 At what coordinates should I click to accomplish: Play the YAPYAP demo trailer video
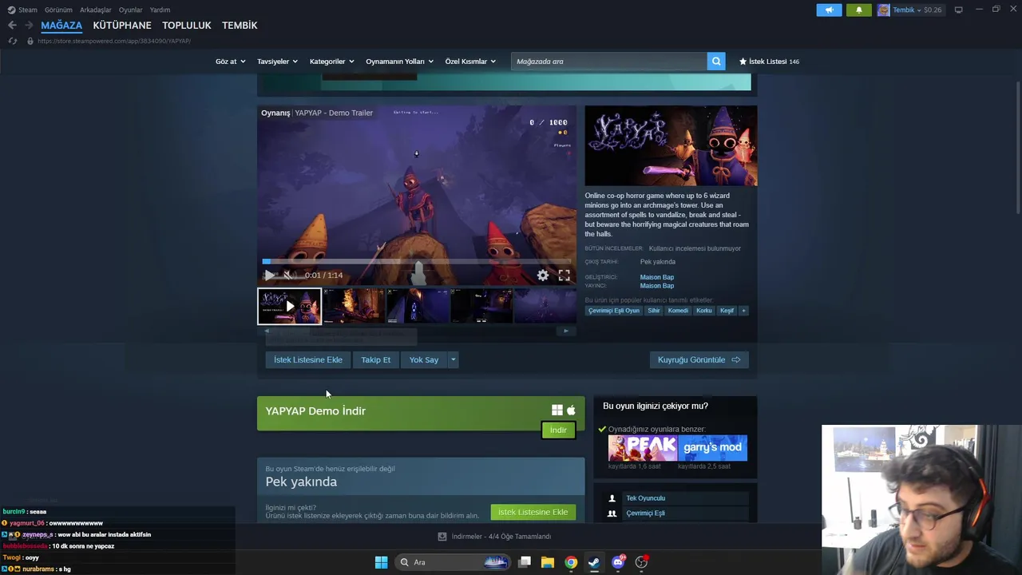tap(270, 276)
